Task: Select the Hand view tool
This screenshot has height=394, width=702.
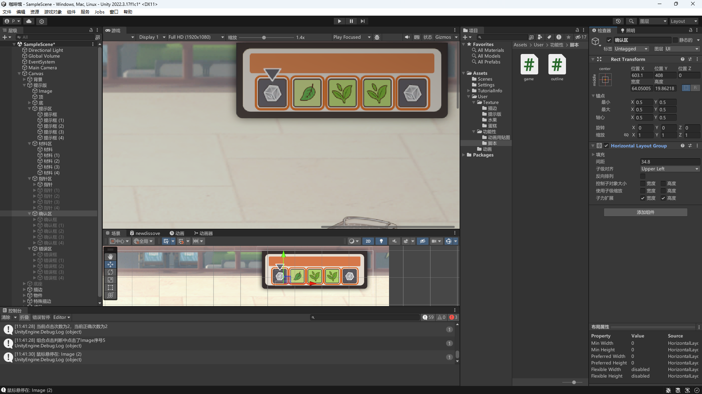Action: point(110,257)
